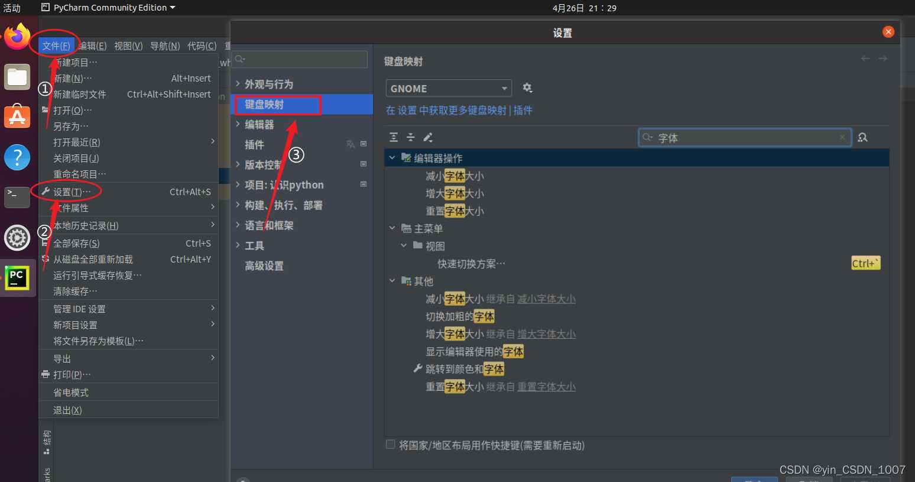Viewport: 915px width, 482px height.
Task: Click the pencil edit shortcut icon
Action: point(428,137)
